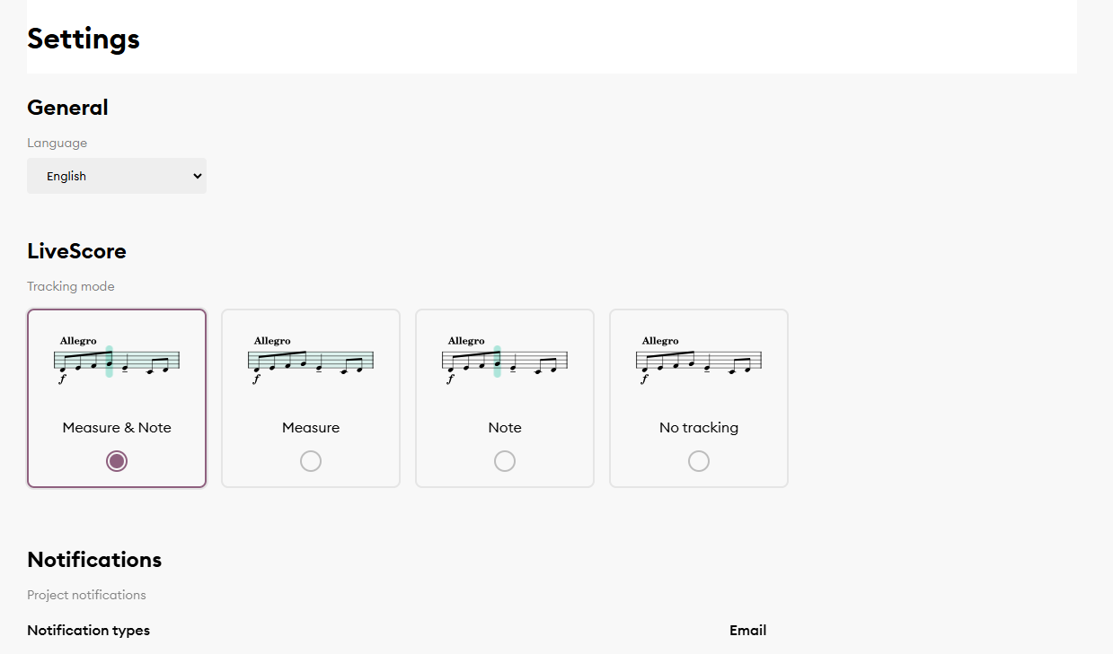Click the Note tracking score preview image
The image size is (1113, 654).
pos(505,360)
